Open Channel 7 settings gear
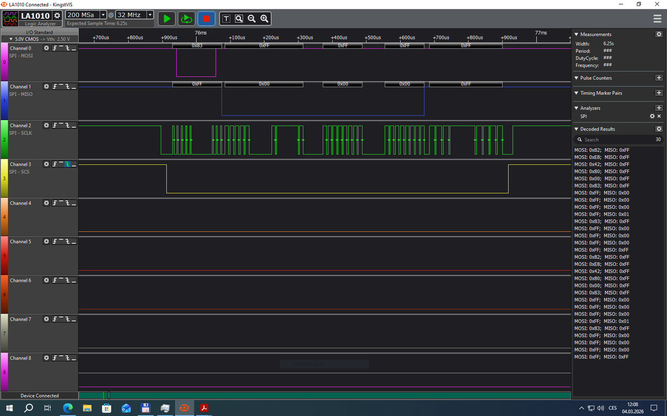This screenshot has height=416, width=667. coord(46,319)
